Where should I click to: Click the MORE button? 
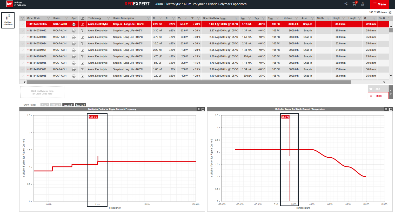pos(378,96)
